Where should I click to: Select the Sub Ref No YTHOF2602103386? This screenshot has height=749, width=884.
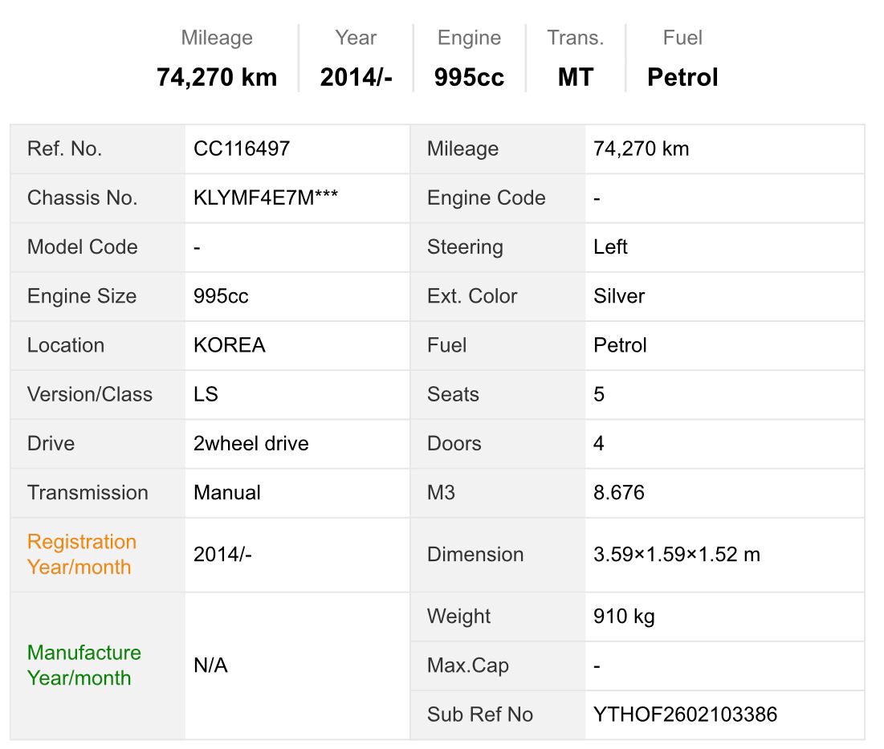click(685, 714)
